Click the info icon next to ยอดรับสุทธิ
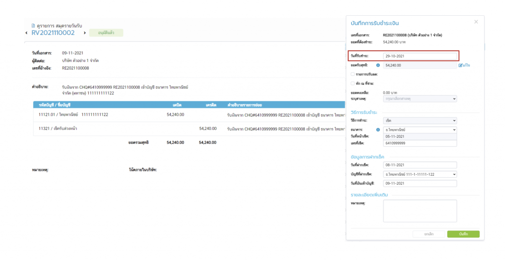505x260 pixels. point(378,65)
